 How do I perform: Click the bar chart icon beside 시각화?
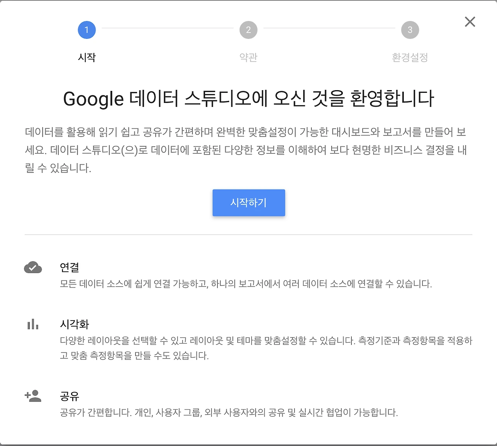(x=33, y=324)
